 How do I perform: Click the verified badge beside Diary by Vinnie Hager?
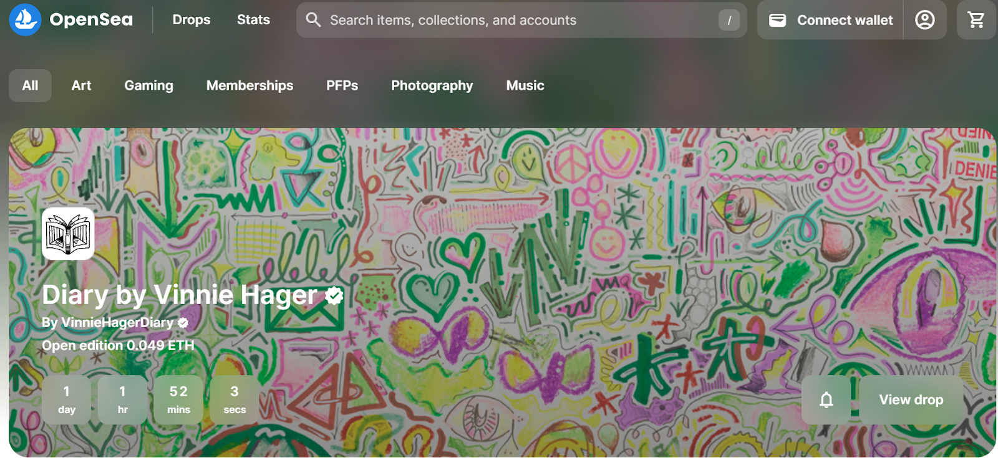334,295
